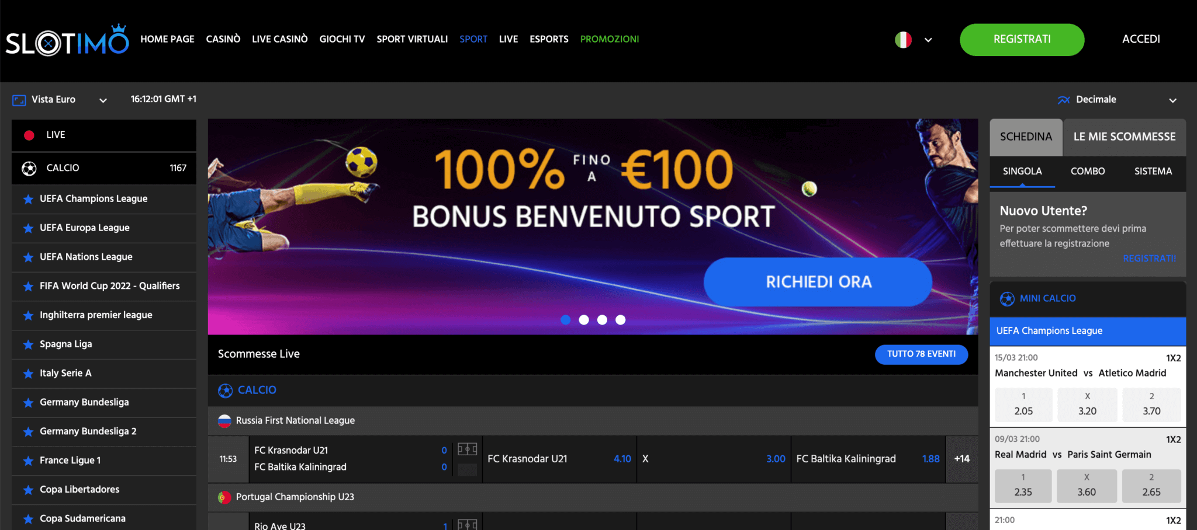Viewport: 1197px width, 530px height.
Task: Click the star icon for Inghilterra premier league
Action: point(27,315)
